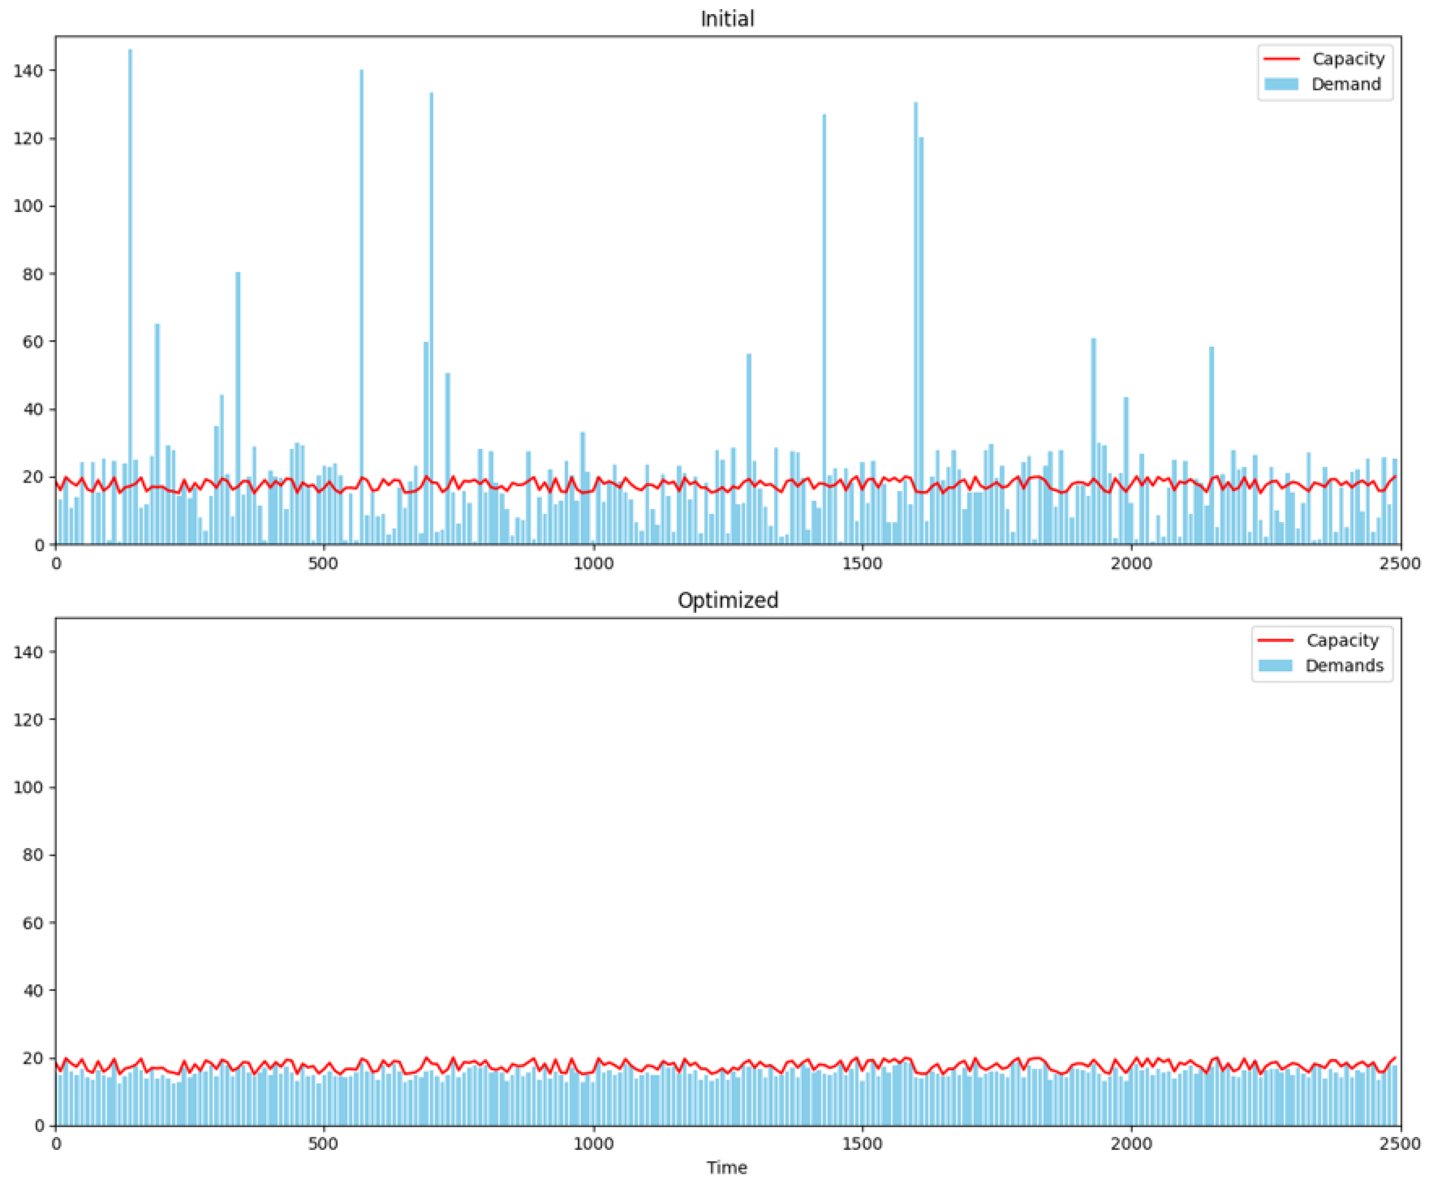1433x1189 pixels.
Task: Click the '140' y-axis tick of Optimized chart
Action: [x=28, y=652]
